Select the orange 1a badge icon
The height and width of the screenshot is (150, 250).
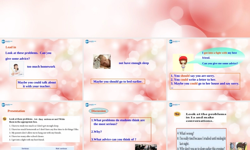(4, 119)
